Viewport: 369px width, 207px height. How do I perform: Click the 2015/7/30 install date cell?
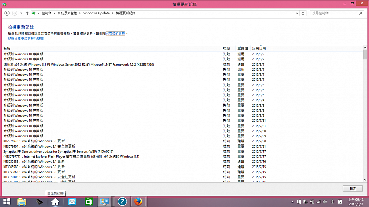click(259, 131)
